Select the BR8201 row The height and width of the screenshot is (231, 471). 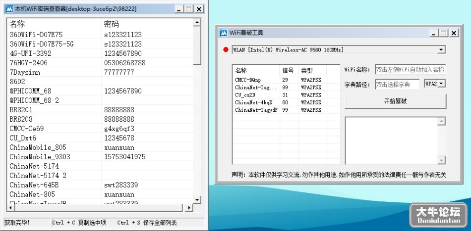pyautogui.click(x=100, y=110)
